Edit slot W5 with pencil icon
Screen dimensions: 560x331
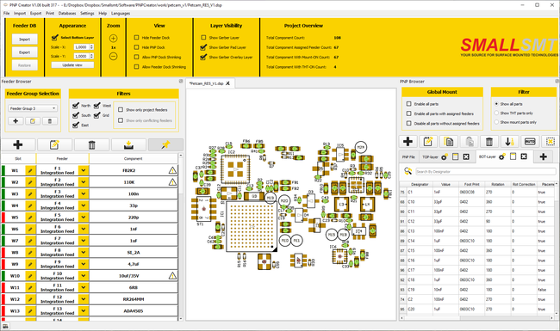tap(30, 218)
